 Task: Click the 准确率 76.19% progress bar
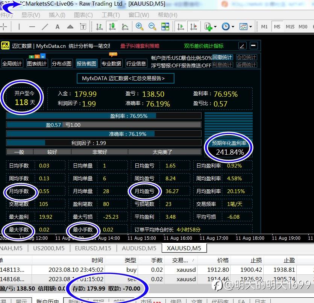(x=104, y=134)
